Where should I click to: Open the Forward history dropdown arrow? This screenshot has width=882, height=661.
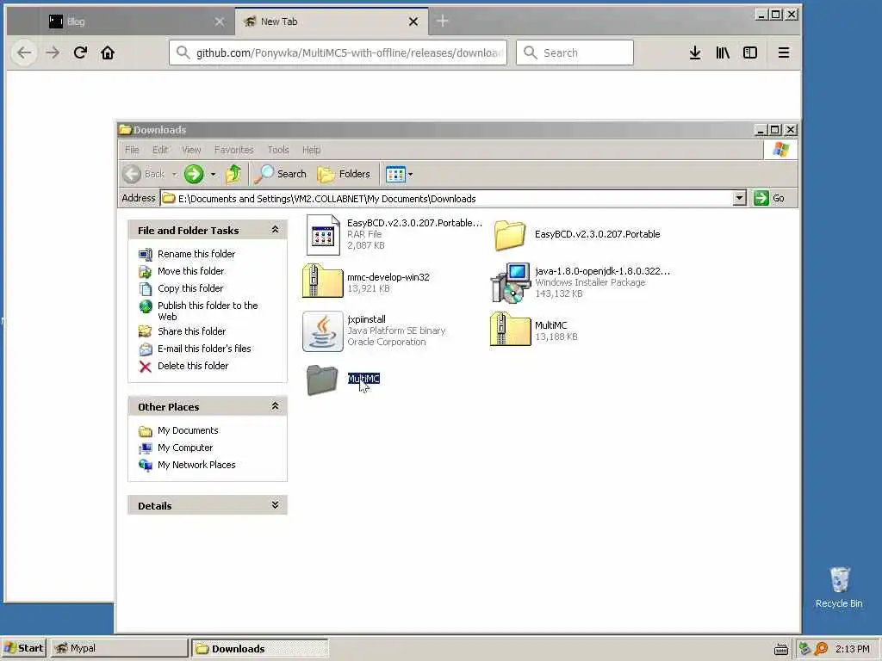(213, 174)
